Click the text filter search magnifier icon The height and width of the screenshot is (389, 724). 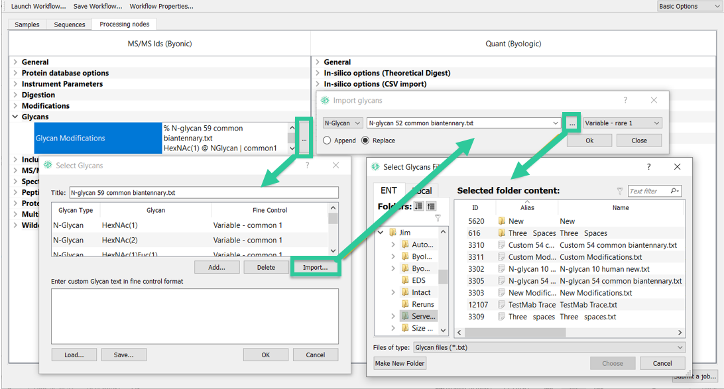(674, 191)
